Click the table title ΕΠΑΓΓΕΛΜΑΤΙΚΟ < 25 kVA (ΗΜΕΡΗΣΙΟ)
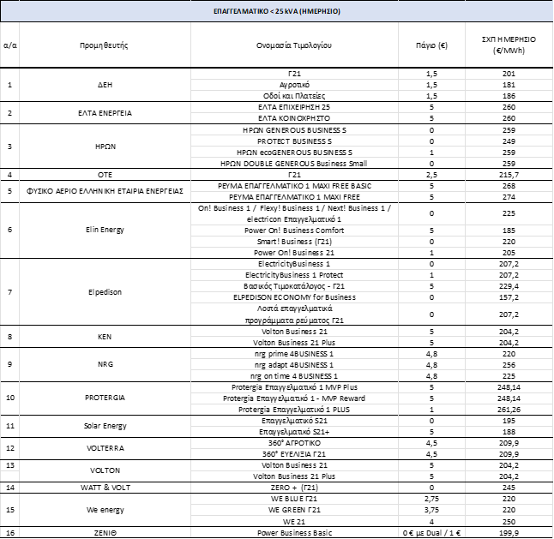The height and width of the screenshot is (539, 554). coord(277,11)
